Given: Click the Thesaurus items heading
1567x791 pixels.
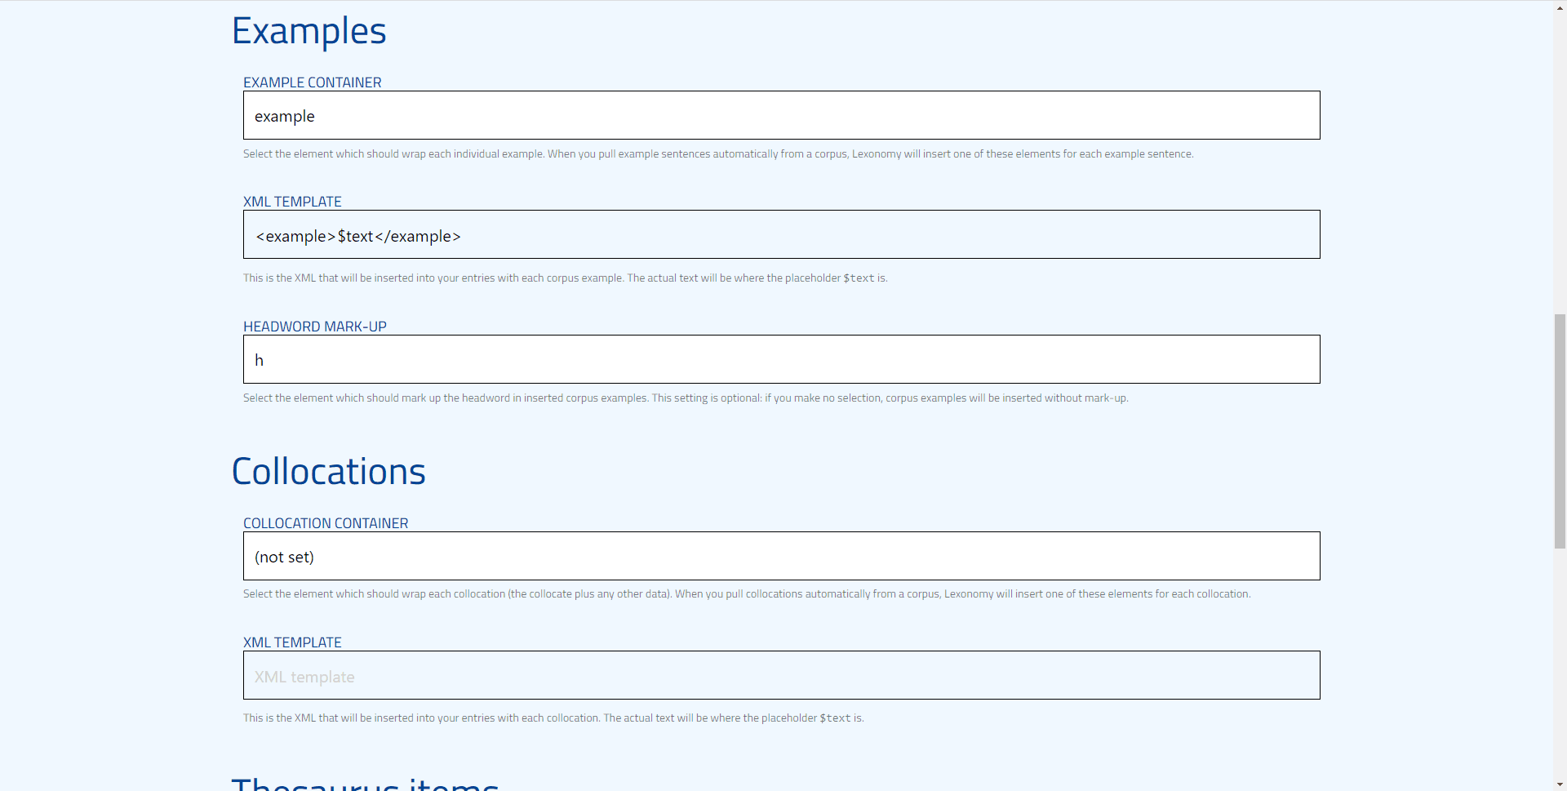Looking at the screenshot, I should click(365, 784).
